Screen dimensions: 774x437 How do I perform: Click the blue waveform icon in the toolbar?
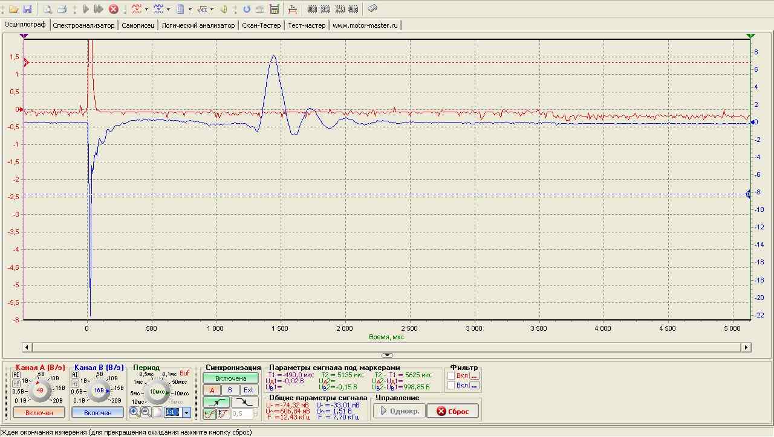click(x=158, y=9)
